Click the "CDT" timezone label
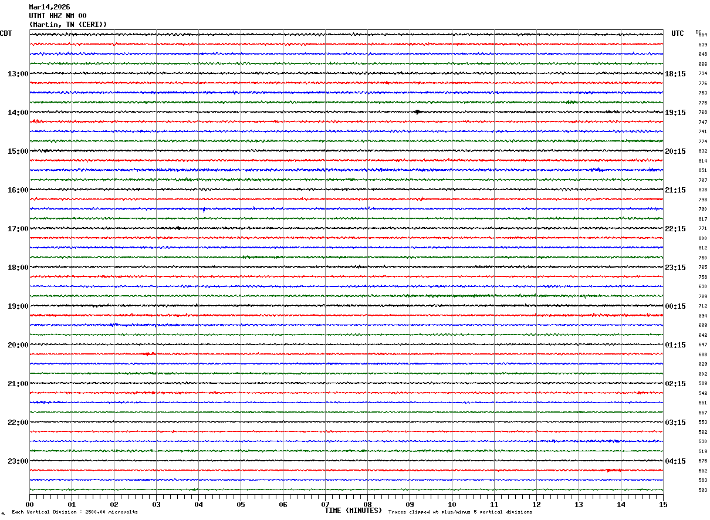 coord(6,33)
